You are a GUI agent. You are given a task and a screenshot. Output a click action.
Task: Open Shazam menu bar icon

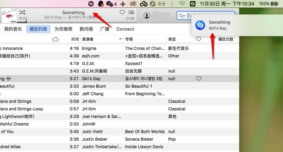[91, 3]
